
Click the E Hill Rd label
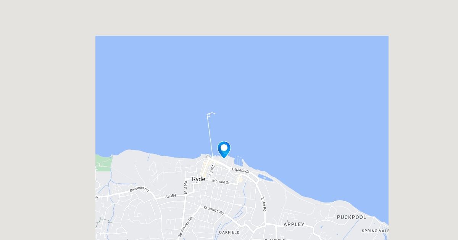(x=263, y=205)
